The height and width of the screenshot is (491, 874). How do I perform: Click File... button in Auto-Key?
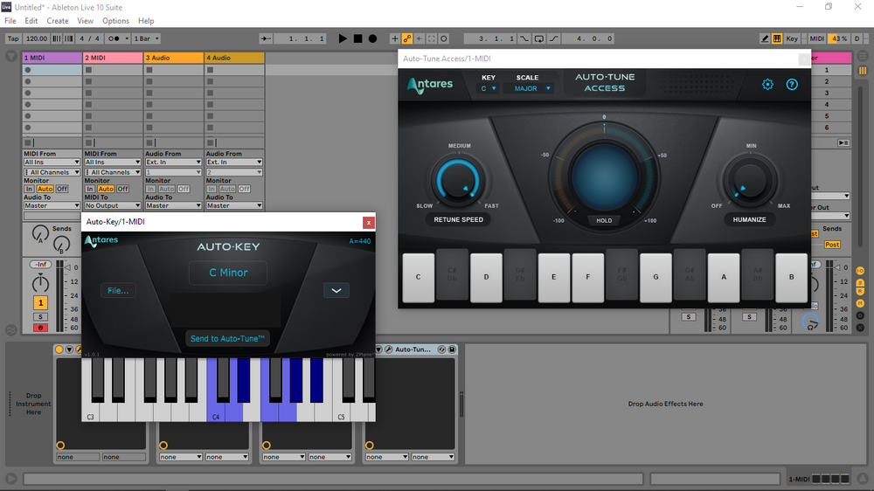118,290
